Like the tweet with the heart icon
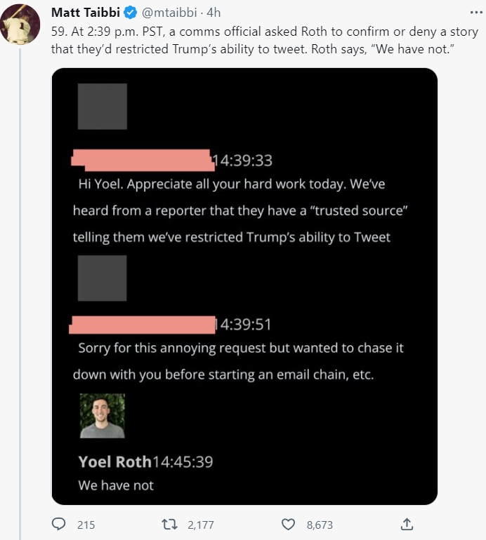This screenshot has width=486, height=540. (288, 524)
